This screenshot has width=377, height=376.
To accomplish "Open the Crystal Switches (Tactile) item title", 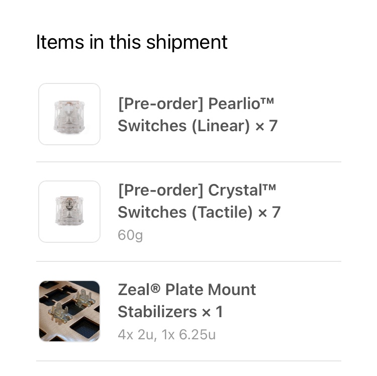I will click(199, 201).
